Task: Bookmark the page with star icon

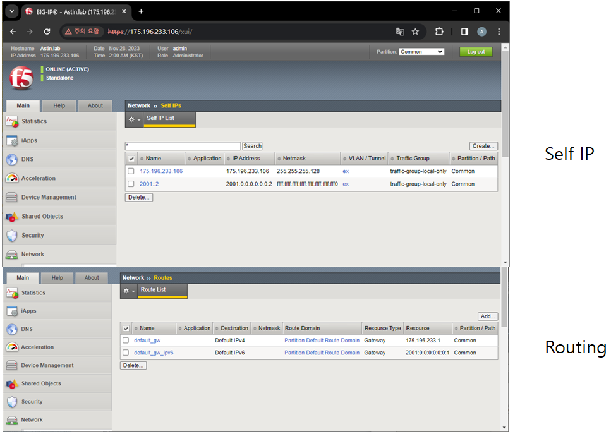Action: (x=415, y=32)
